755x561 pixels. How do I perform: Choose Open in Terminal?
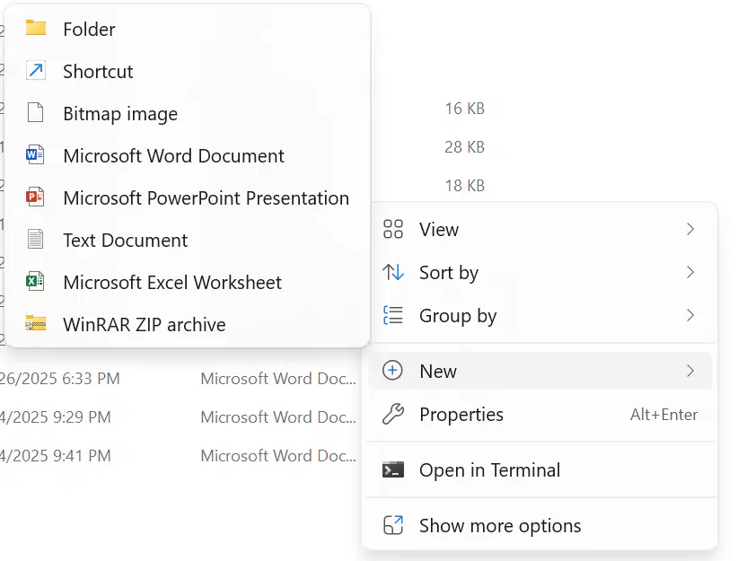pos(540,469)
